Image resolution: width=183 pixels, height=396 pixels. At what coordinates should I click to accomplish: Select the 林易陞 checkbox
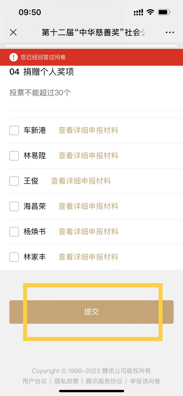[14, 156]
